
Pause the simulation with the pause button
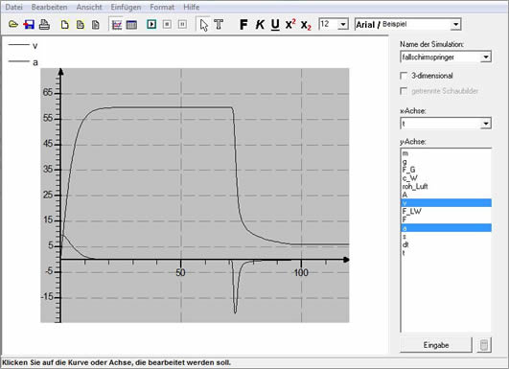tap(182, 24)
